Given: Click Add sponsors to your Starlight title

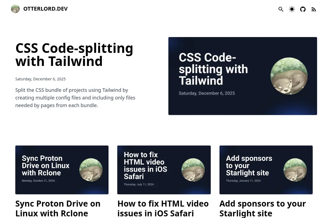Looking at the screenshot, I should (263, 208).
